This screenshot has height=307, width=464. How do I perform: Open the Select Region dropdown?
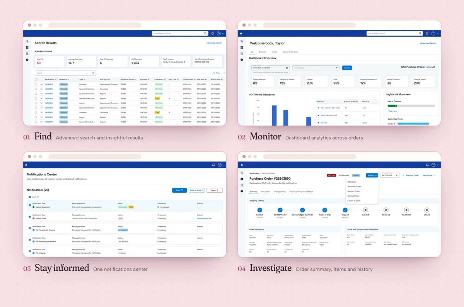316,68
